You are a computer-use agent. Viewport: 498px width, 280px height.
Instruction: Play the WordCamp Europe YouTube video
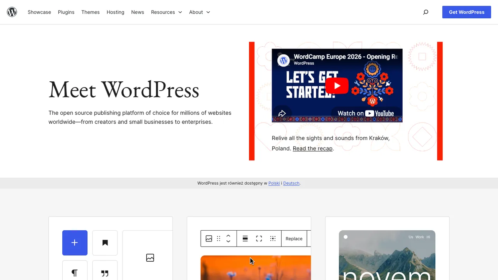[x=337, y=86]
